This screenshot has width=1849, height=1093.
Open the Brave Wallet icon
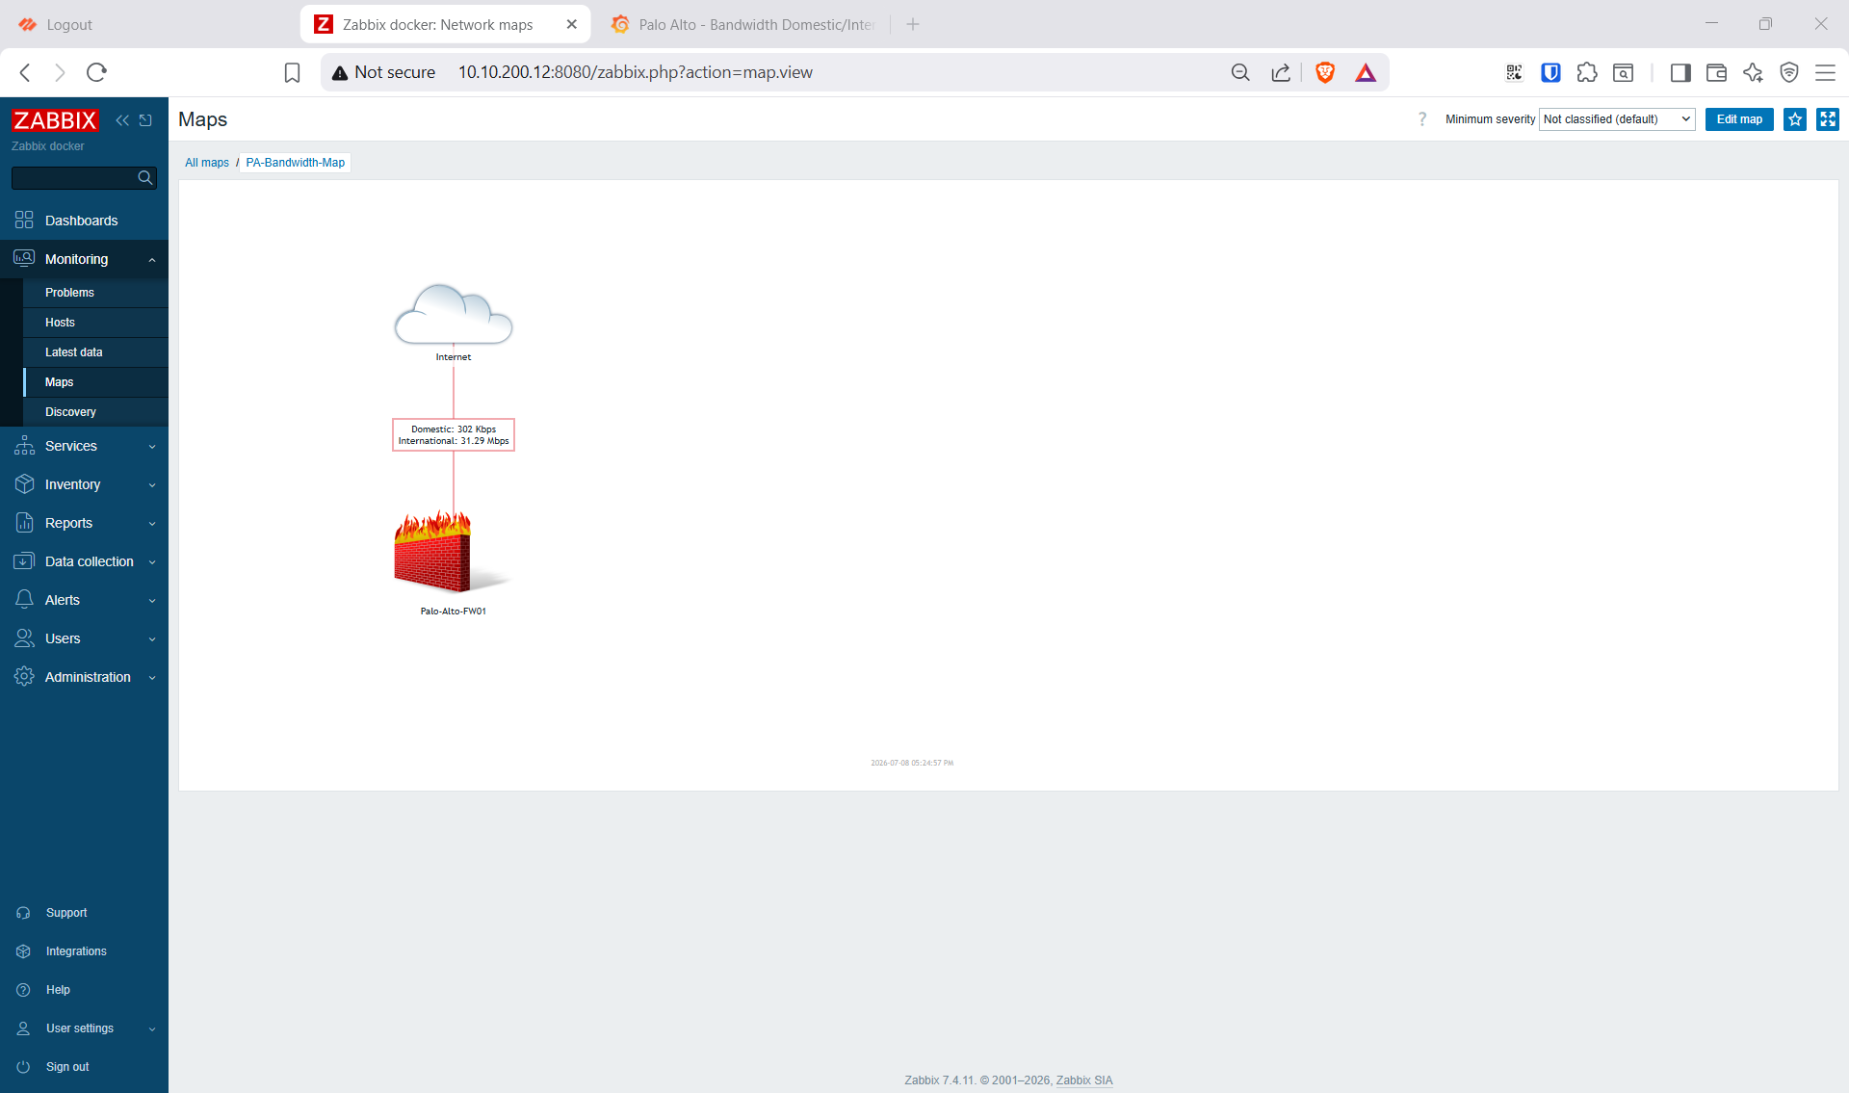pos(1716,72)
